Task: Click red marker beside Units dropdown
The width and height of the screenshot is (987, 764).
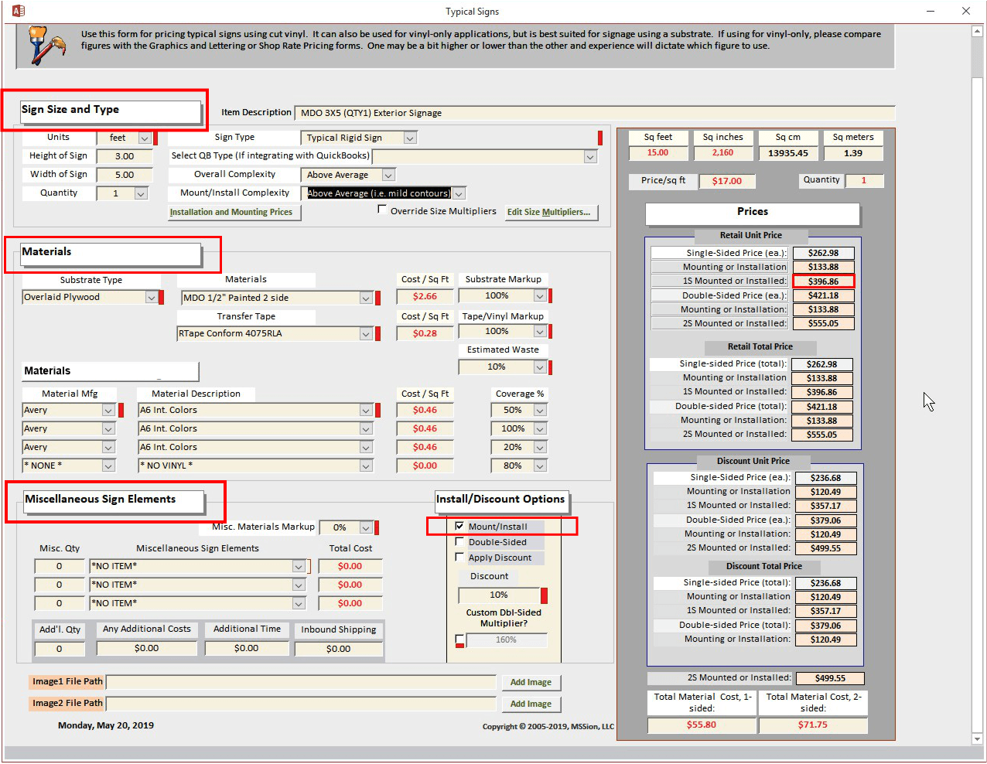Action: (x=155, y=138)
